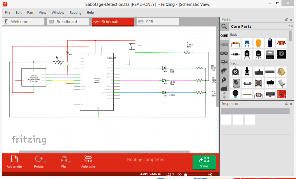Viewport: 296px width, 179px height.
Task: Pick the reed switch Input part
Action: coord(247,83)
